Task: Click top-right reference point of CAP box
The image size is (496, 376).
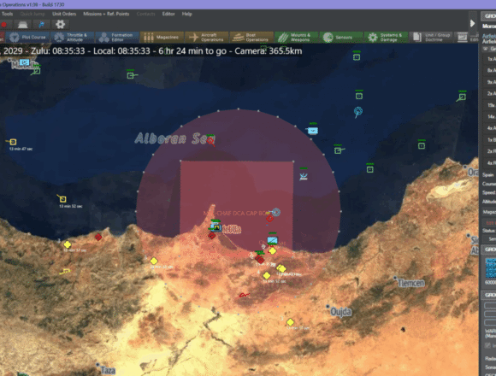Action: (293, 162)
